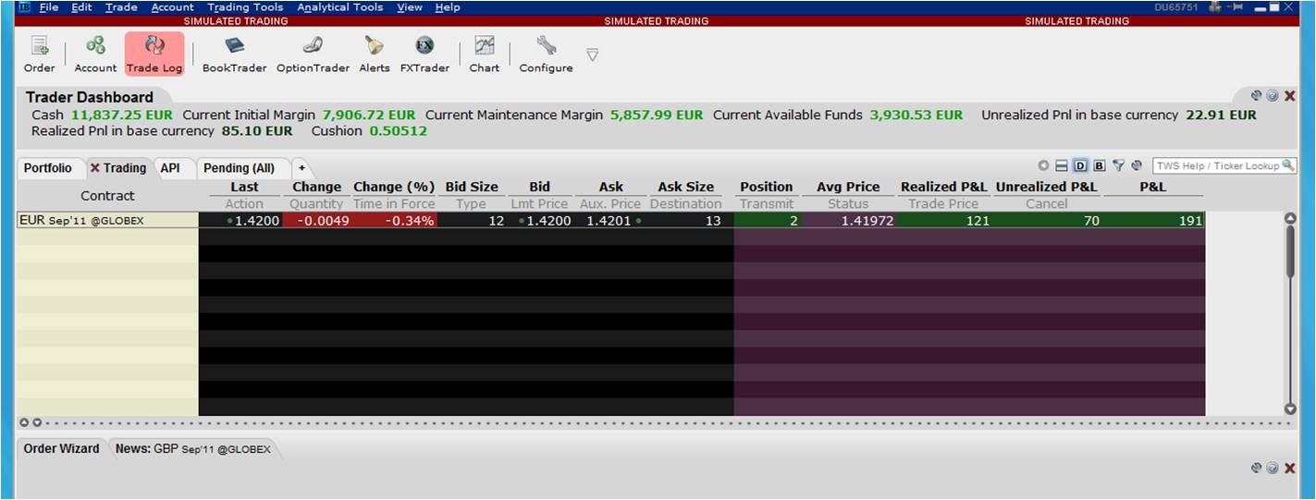1316x500 pixels.
Task: Expand lower panel with down-arrow circle
Action: 37,422
